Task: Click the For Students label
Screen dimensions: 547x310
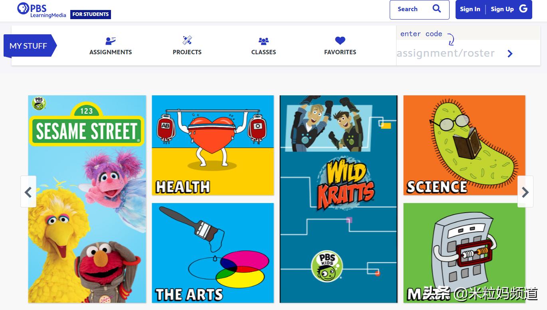Action: coord(91,14)
